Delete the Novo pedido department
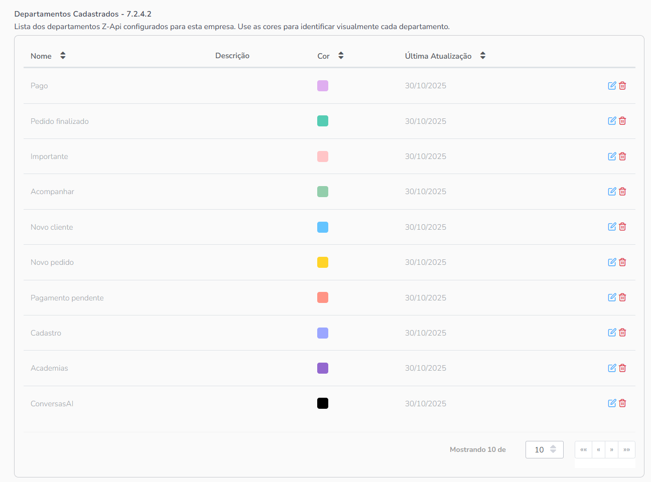The image size is (651, 482). point(622,262)
